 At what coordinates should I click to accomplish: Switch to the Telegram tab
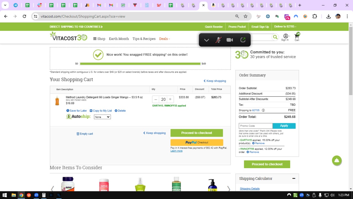click(15, 5)
